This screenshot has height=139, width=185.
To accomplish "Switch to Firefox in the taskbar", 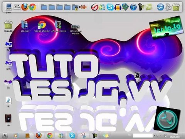I will (39, 136).
